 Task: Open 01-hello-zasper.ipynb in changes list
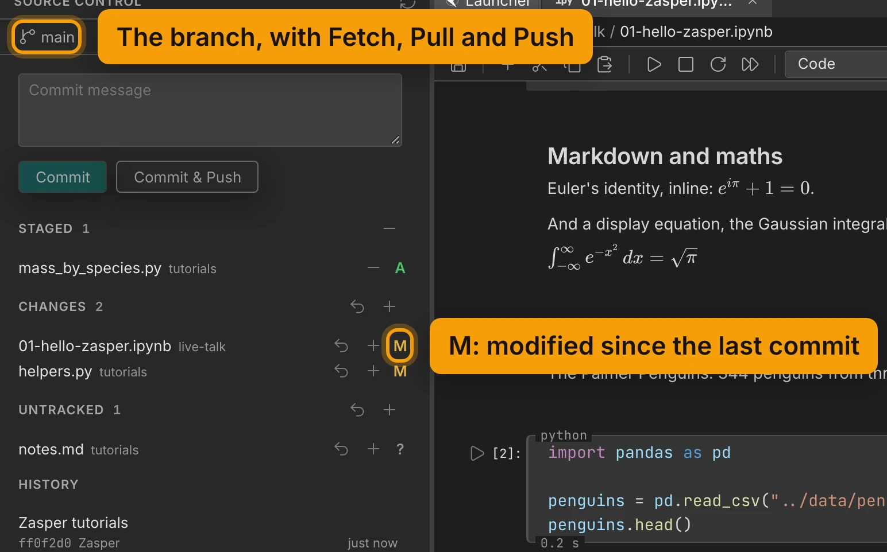(x=95, y=346)
